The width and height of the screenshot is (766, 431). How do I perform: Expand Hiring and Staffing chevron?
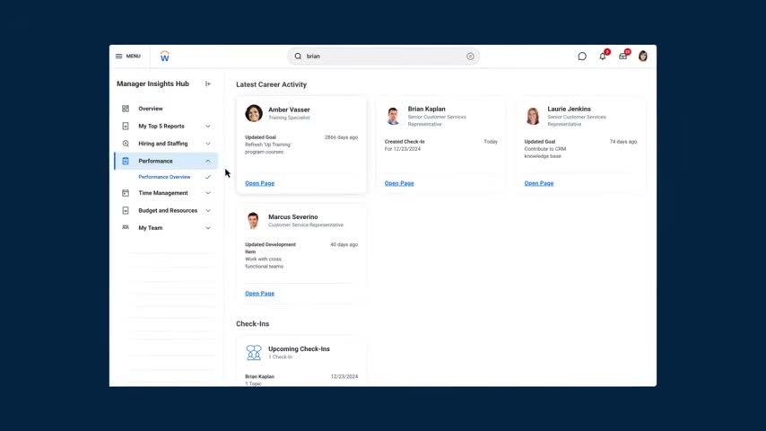(x=207, y=144)
